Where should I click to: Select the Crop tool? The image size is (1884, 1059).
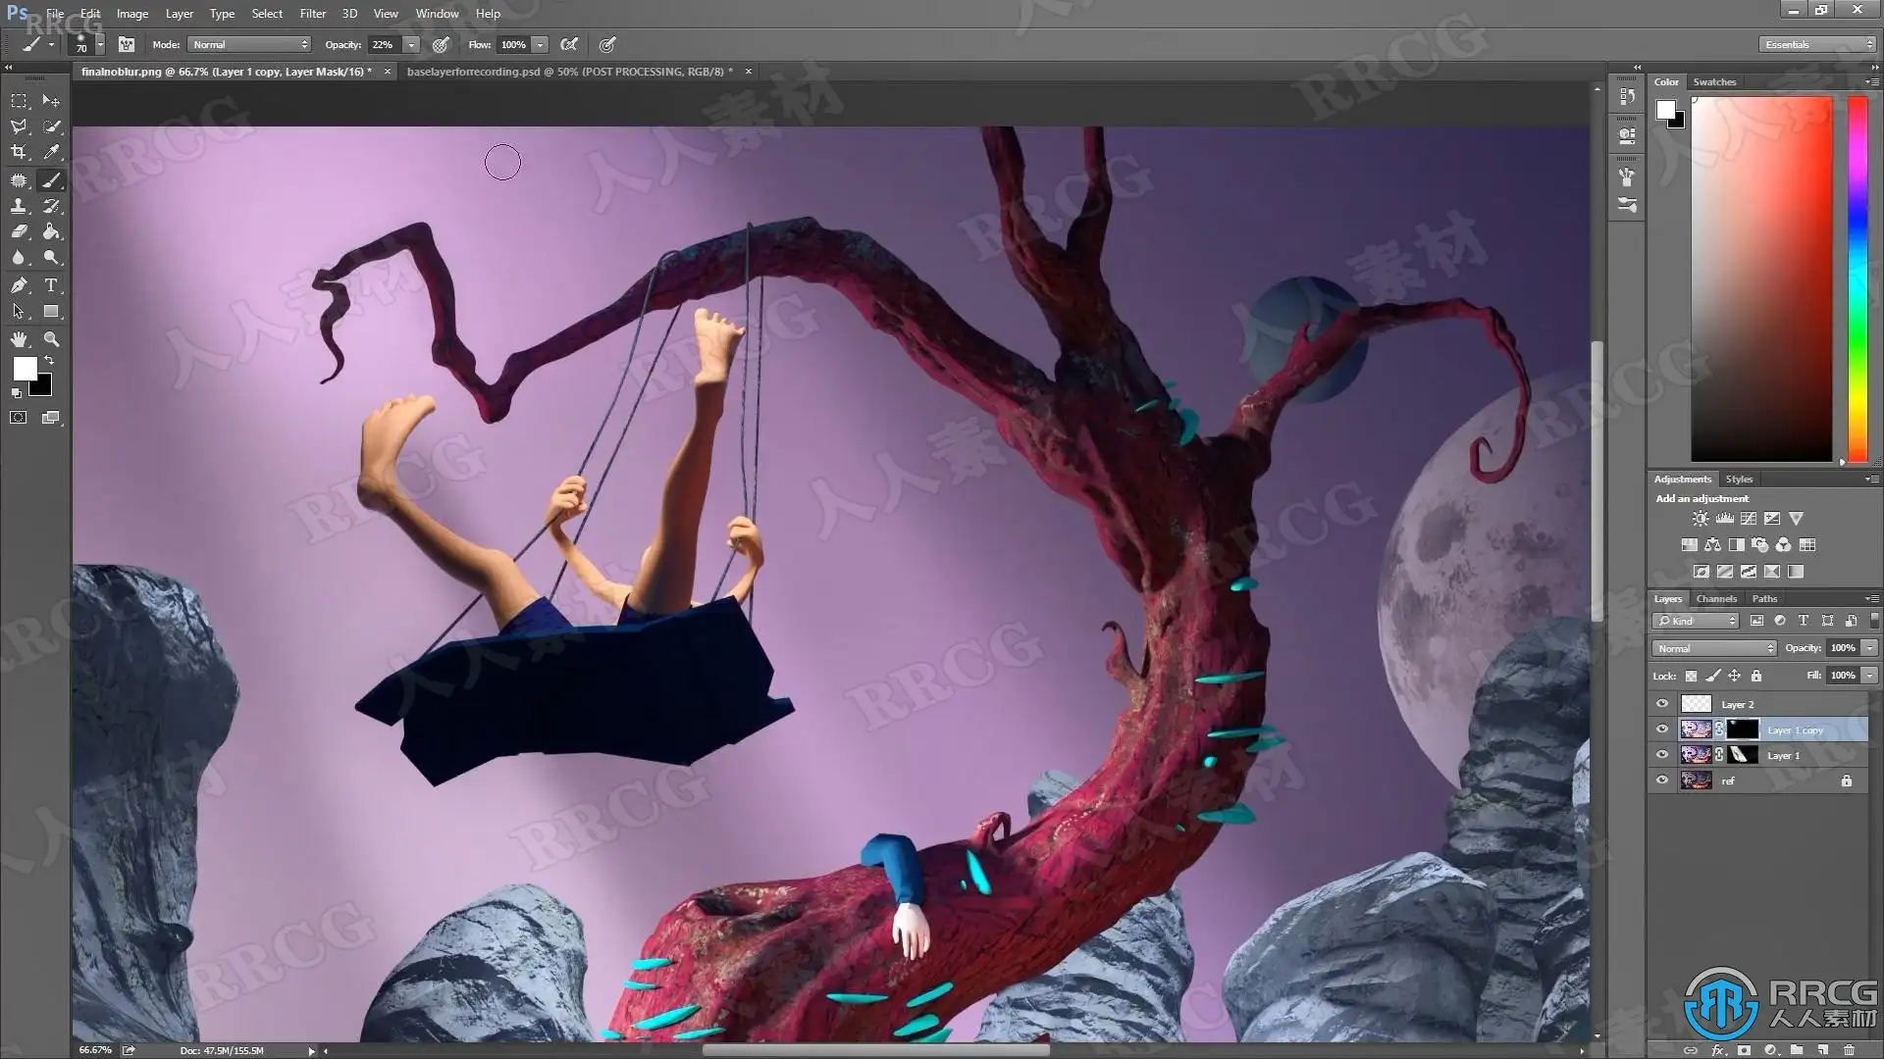[x=19, y=152]
